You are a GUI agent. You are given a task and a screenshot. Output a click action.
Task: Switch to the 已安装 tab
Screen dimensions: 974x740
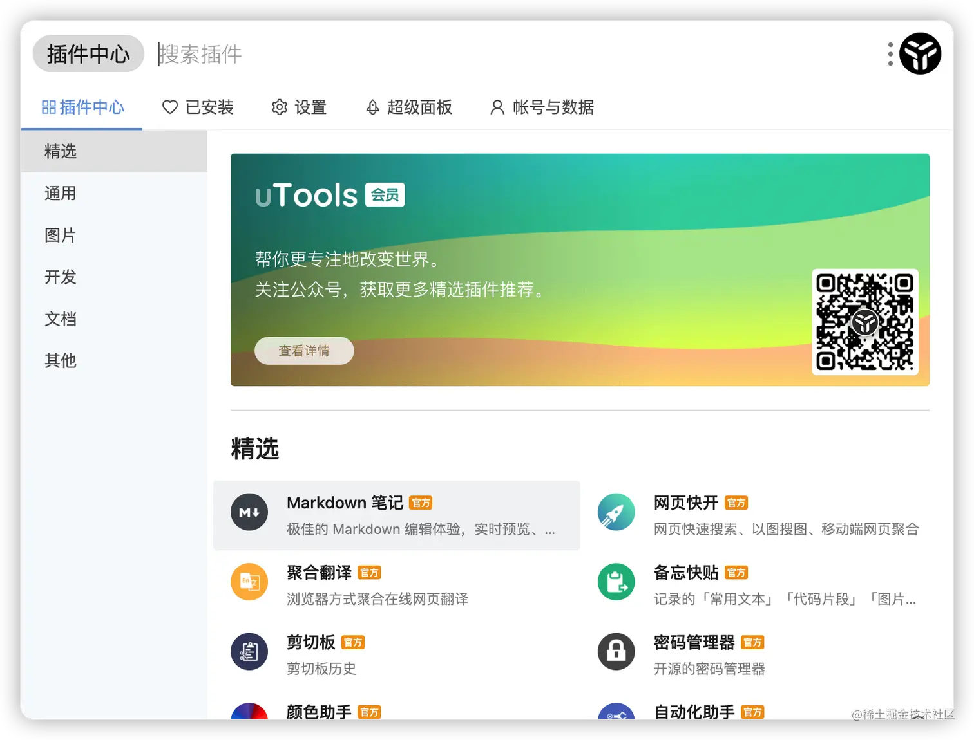(198, 107)
